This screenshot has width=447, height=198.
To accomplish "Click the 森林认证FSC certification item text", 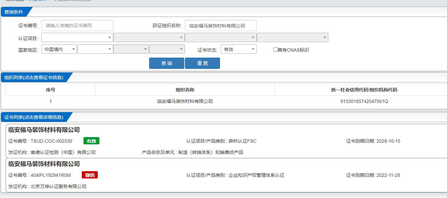I will point(243,141).
